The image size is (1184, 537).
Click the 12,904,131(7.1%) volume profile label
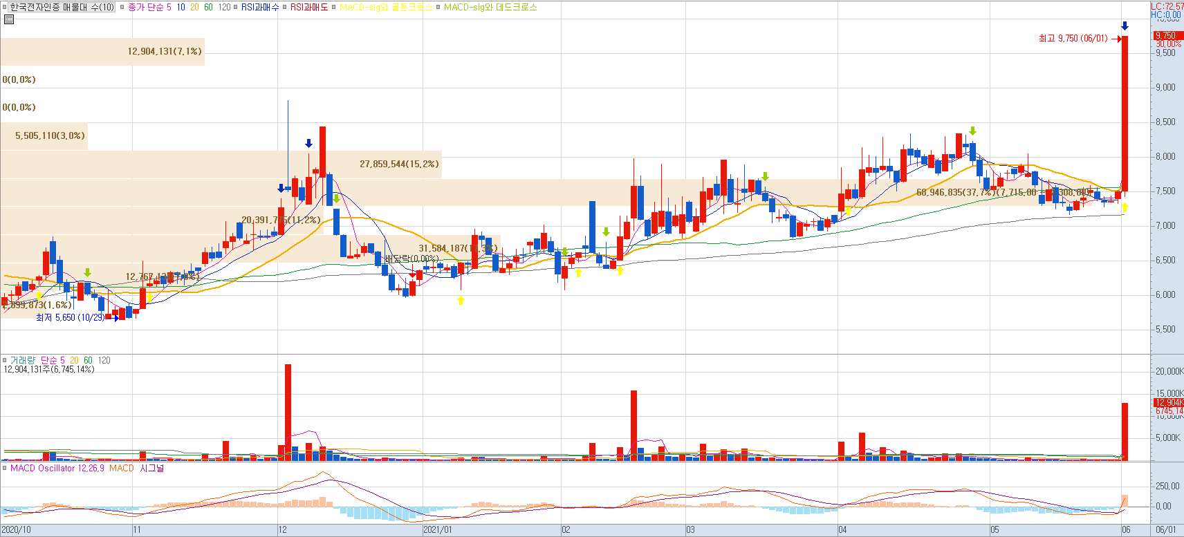click(x=165, y=51)
